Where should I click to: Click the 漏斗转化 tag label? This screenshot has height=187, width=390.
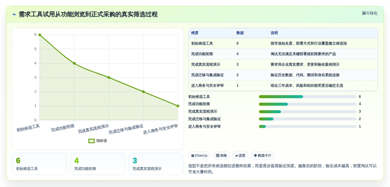tap(369, 13)
